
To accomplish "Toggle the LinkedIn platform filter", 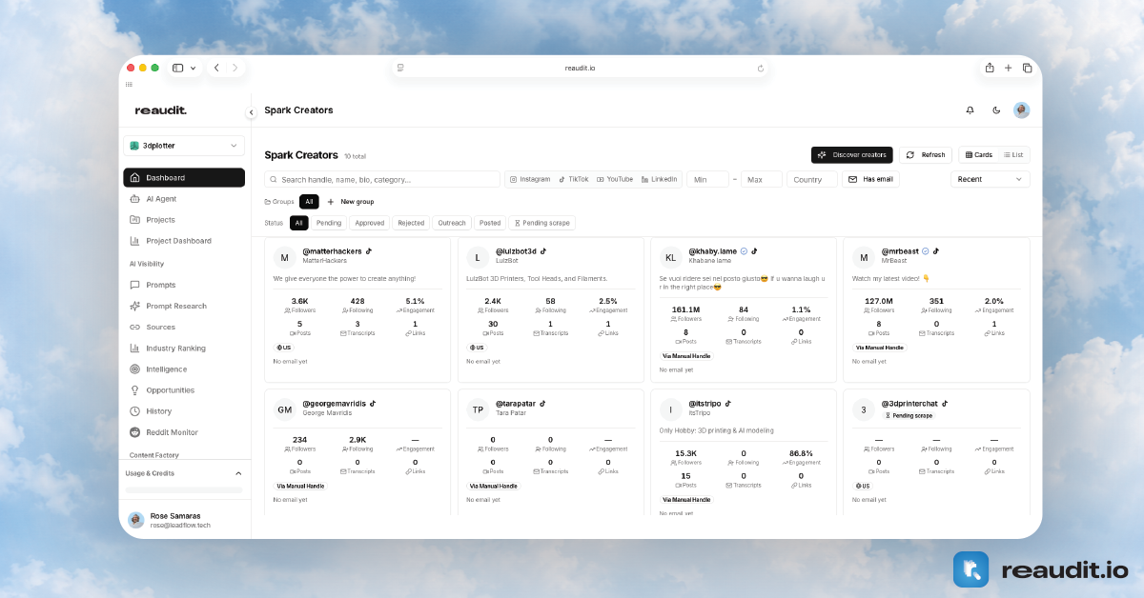I will tap(660, 179).
